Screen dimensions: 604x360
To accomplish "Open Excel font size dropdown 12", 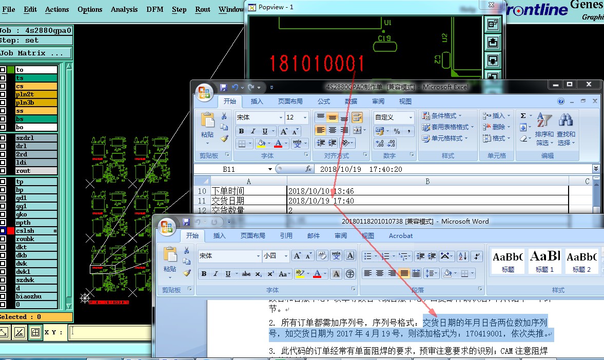I will (305, 117).
